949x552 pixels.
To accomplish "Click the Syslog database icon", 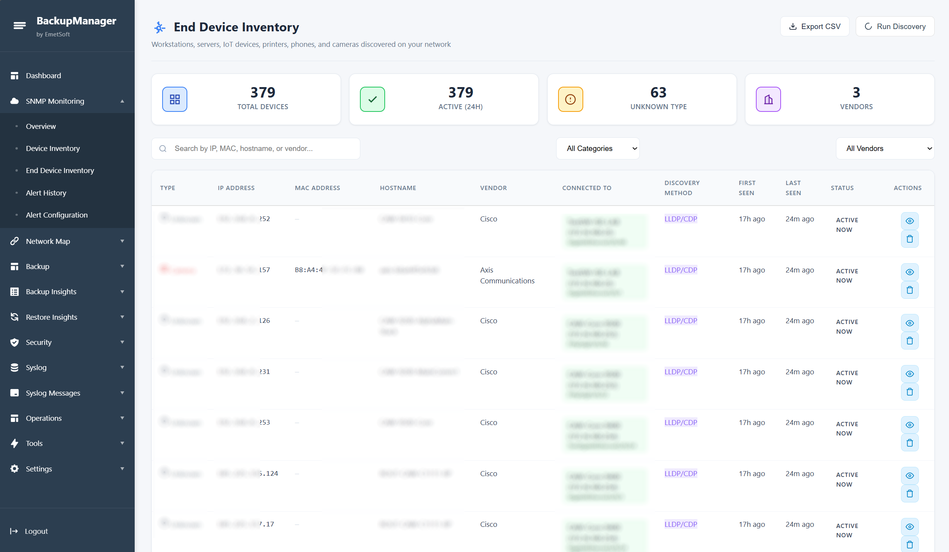I will point(14,368).
